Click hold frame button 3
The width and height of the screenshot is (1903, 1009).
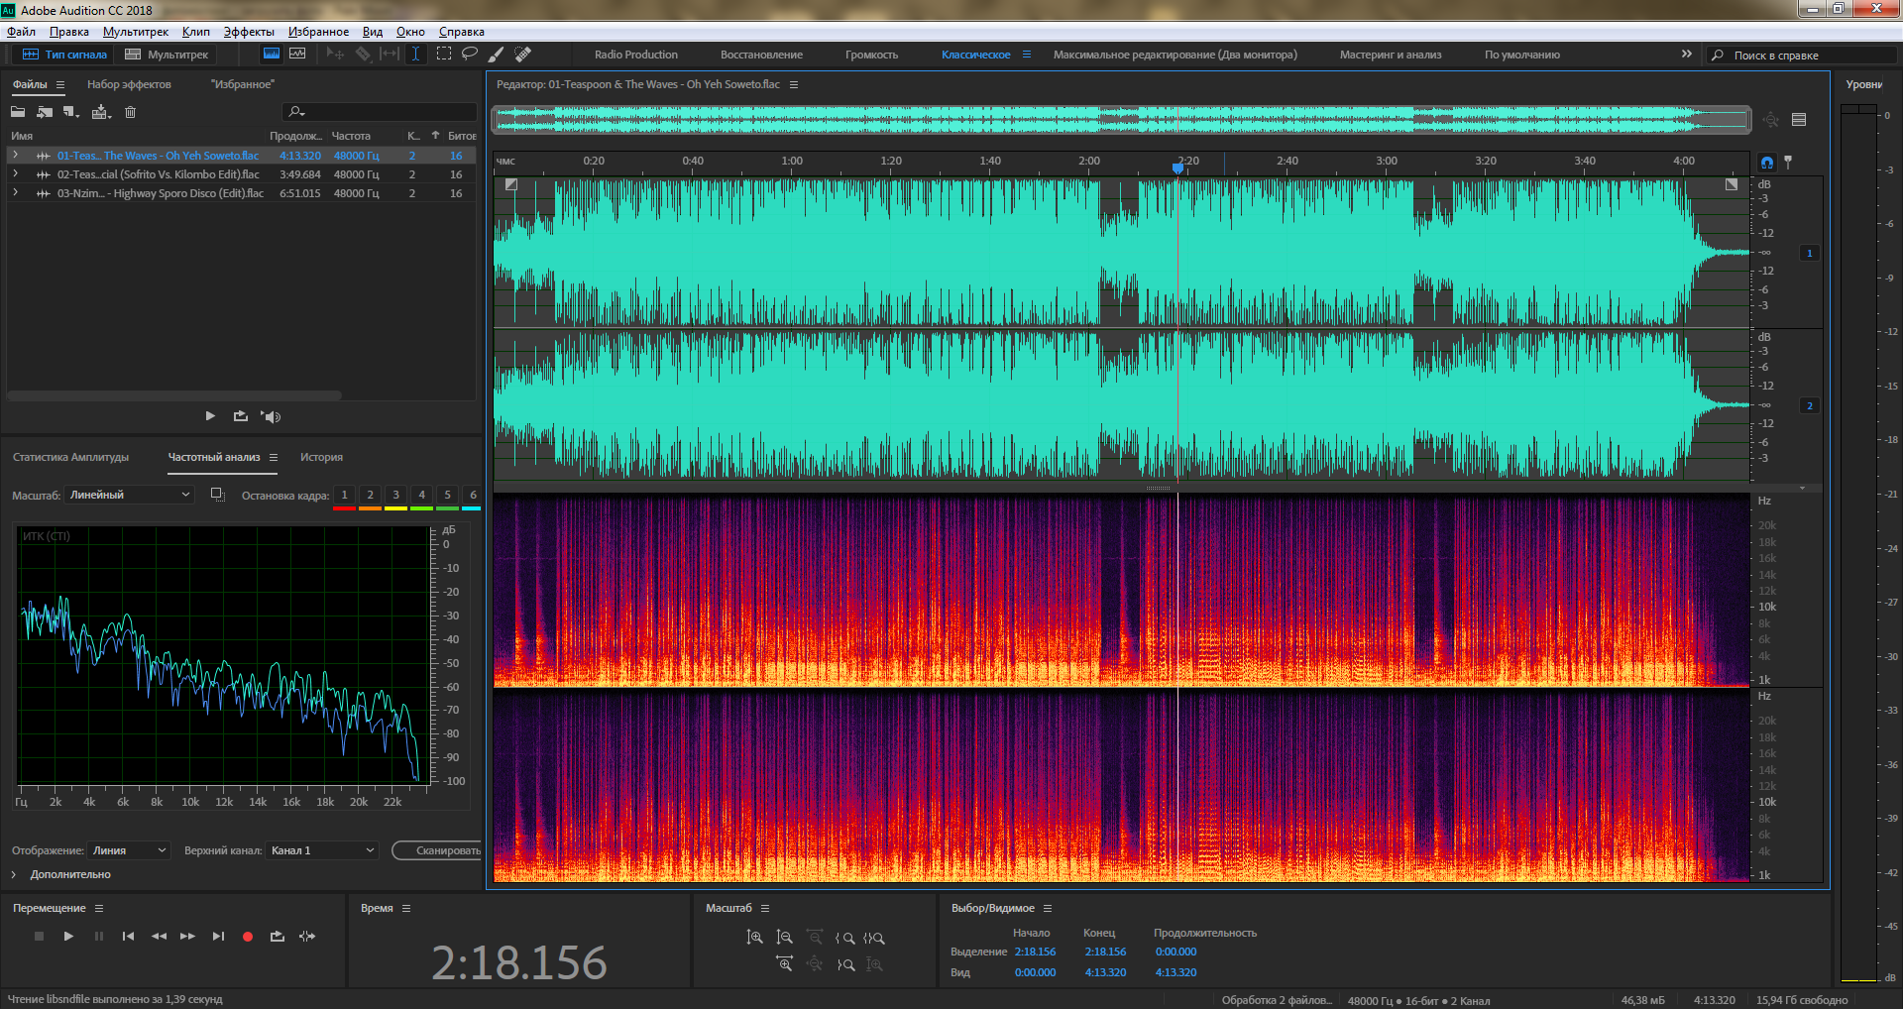click(x=395, y=495)
